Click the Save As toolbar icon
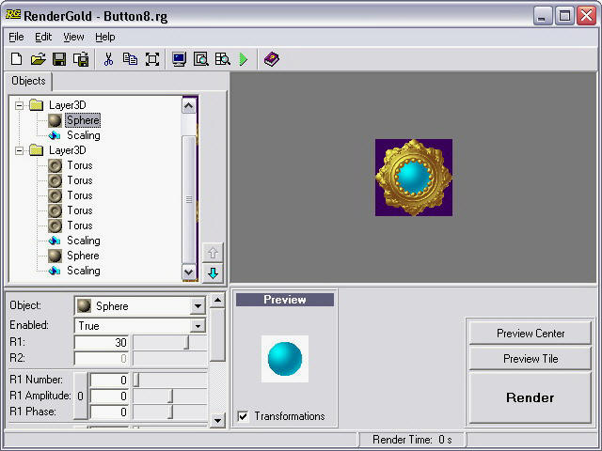 tap(81, 59)
